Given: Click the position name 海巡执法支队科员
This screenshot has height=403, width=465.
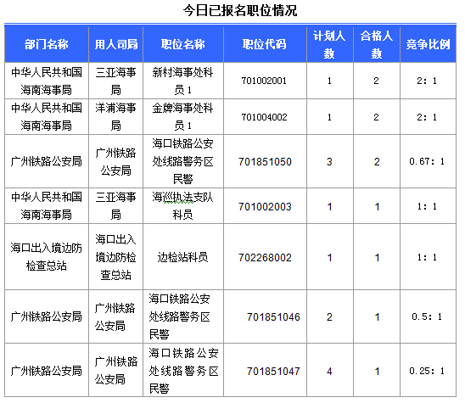Looking at the screenshot, I should [x=183, y=206].
